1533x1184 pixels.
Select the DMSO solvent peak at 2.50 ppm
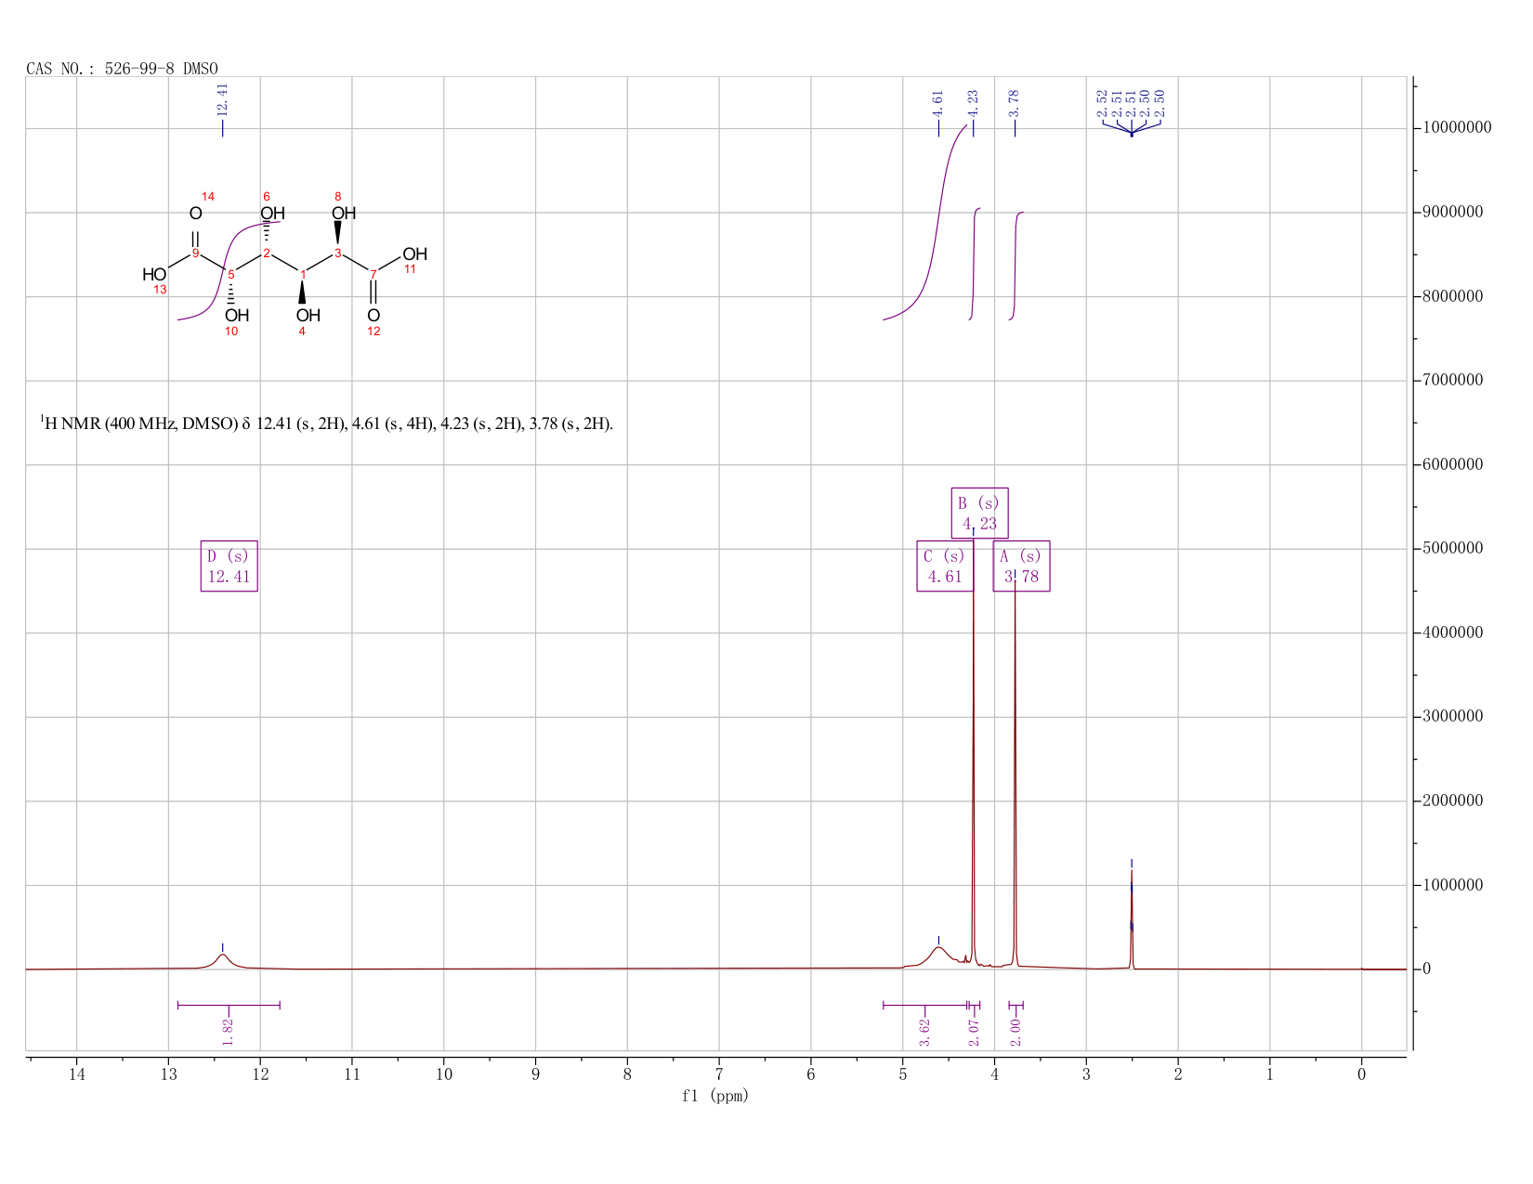(1132, 919)
